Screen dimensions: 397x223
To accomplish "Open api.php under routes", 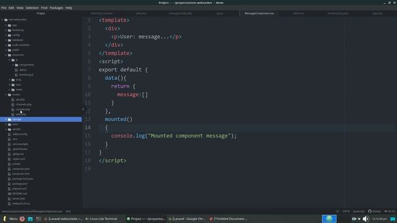I will [20, 100].
